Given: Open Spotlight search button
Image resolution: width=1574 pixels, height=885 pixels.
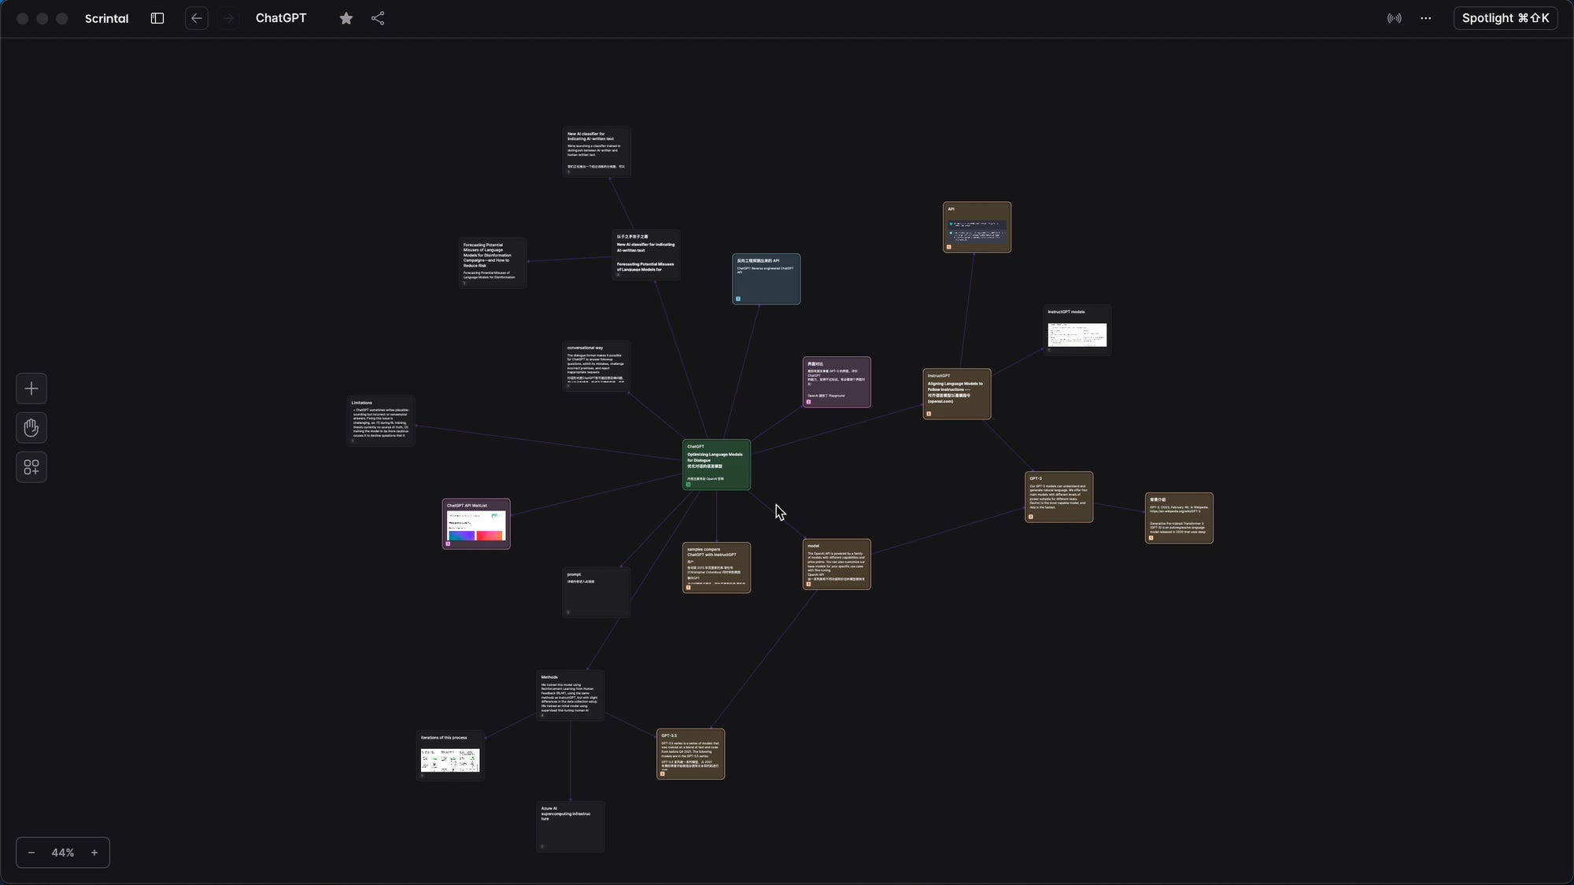Looking at the screenshot, I should 1505,18.
